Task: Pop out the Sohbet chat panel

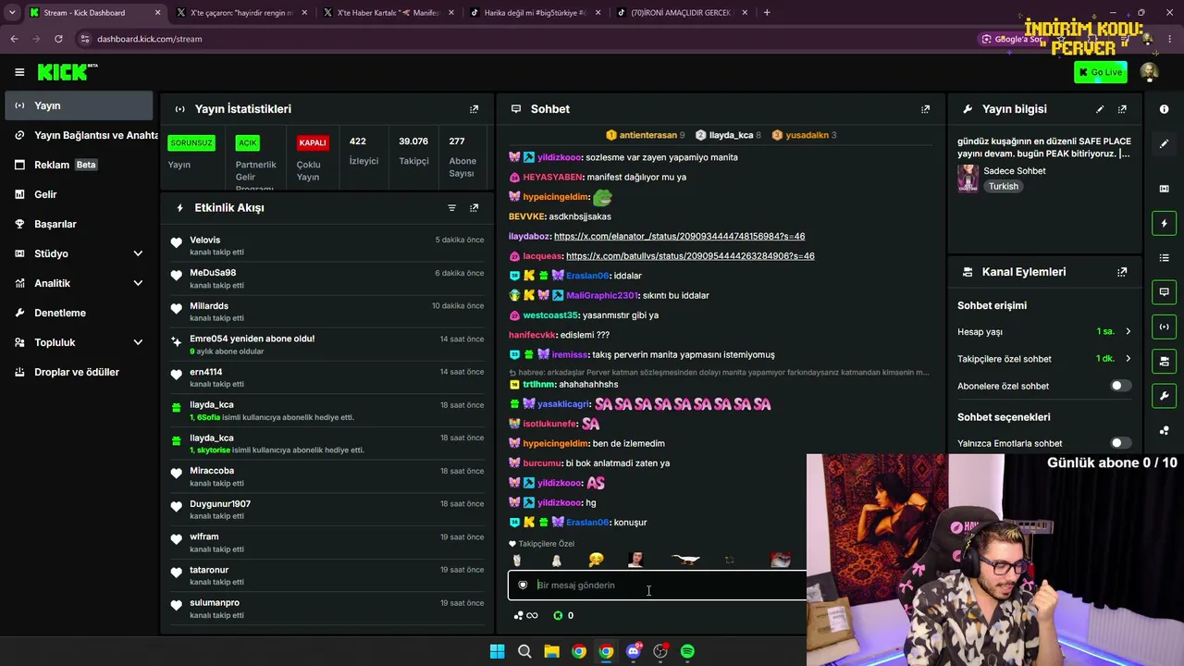Action: click(x=925, y=109)
